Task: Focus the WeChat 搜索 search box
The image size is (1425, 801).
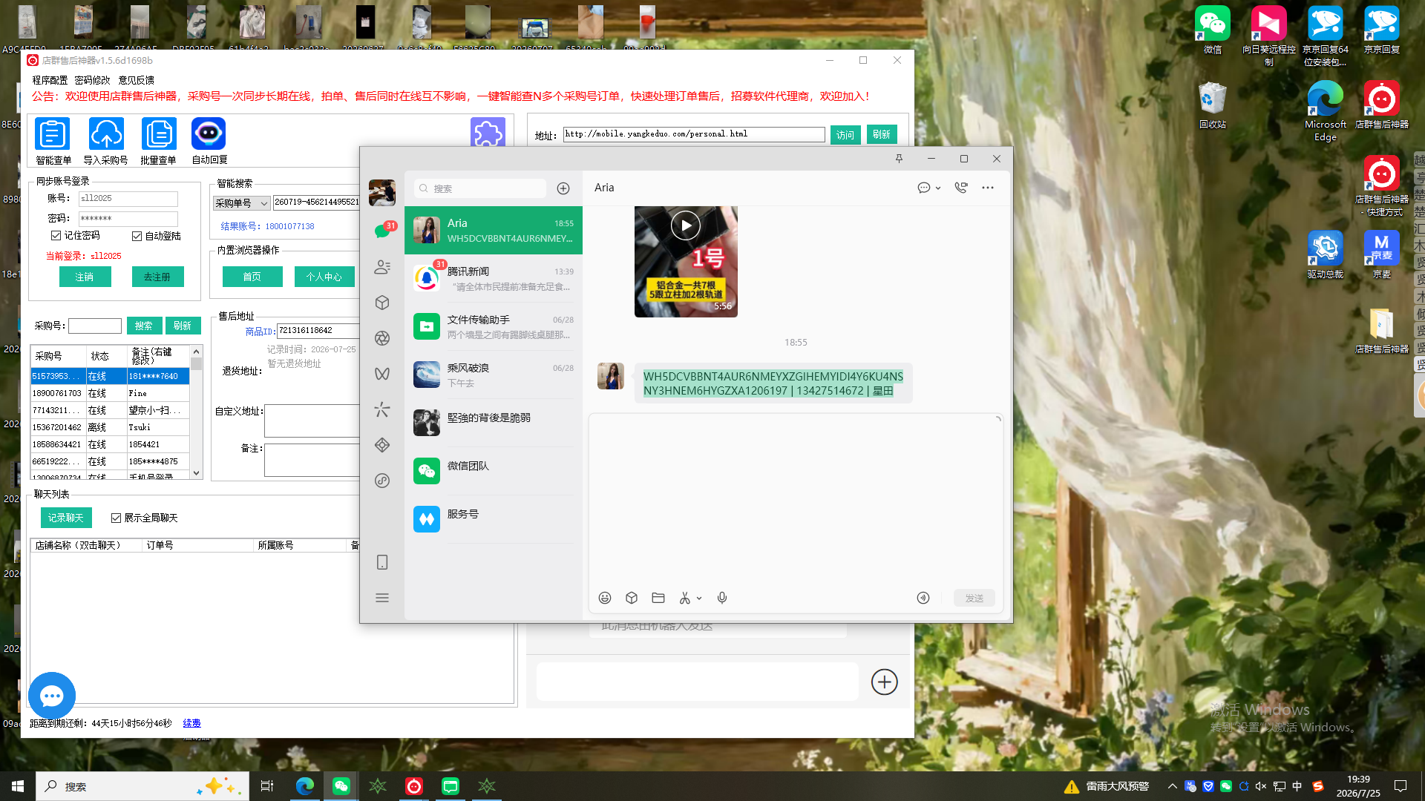Action: click(x=479, y=188)
